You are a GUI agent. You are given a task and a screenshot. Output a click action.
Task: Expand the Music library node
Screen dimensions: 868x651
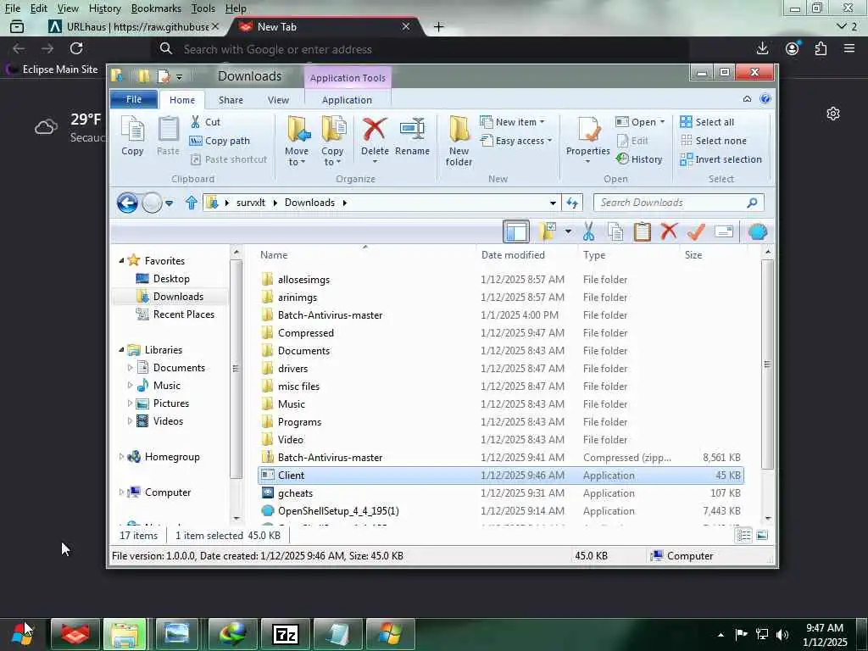(130, 386)
